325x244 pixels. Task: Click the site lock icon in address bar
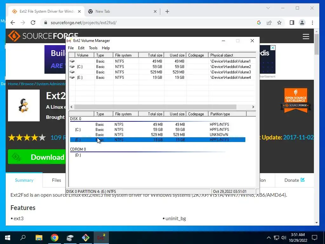pyautogui.click(x=46, y=23)
